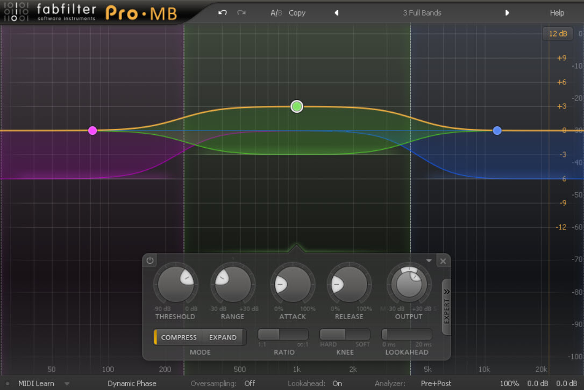This screenshot has height=390, width=584.
Task: Open the preset menu showing "3 Full Bands"
Action: click(422, 13)
